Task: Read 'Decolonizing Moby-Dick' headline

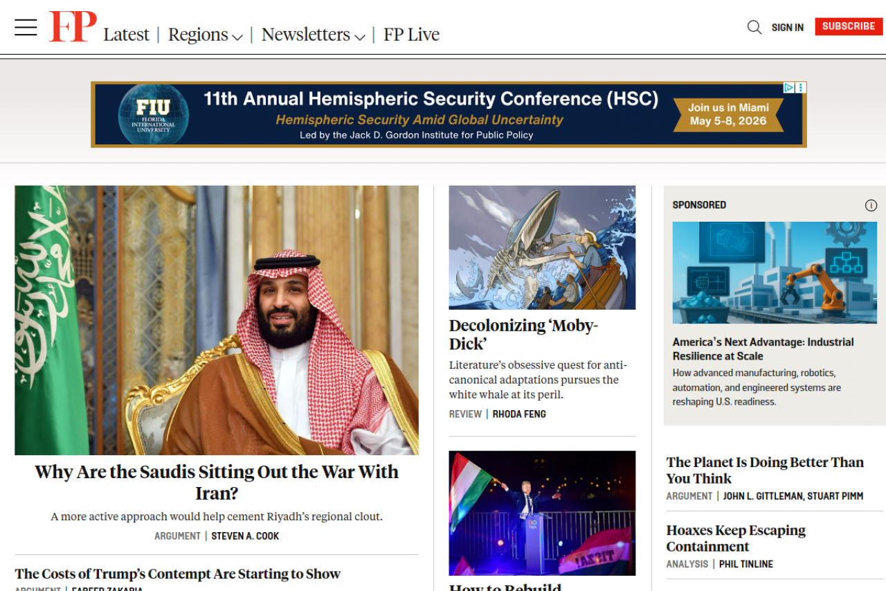Action: click(x=523, y=334)
